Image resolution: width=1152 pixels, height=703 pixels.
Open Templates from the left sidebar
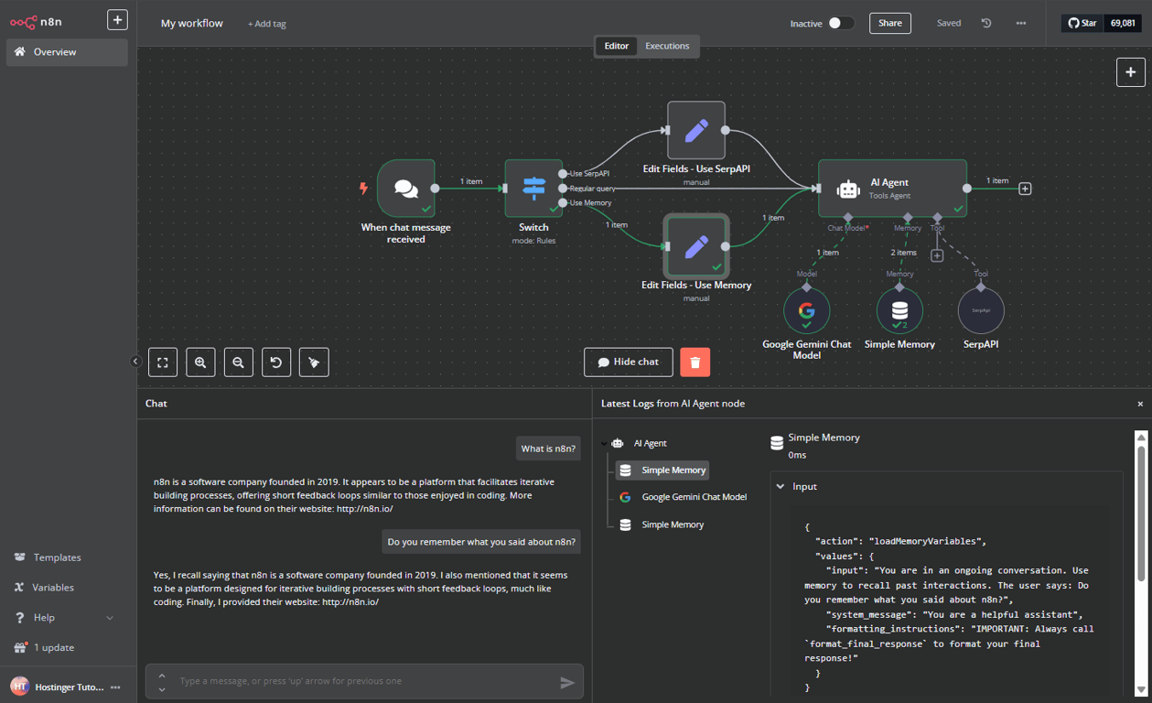tap(55, 557)
